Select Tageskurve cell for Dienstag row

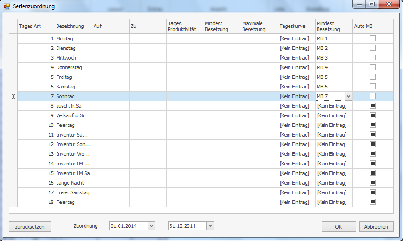tap(296, 48)
